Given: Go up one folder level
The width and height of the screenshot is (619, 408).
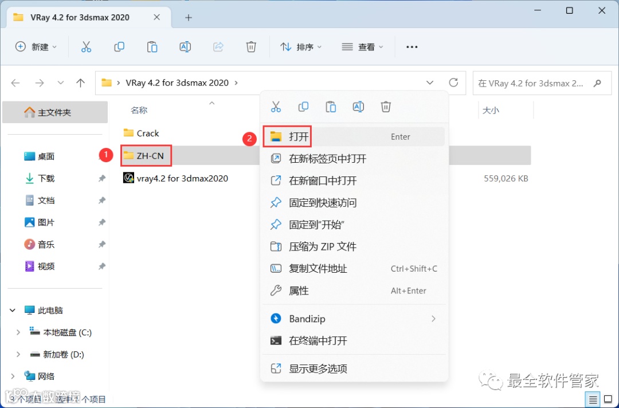Looking at the screenshot, I should click(81, 83).
